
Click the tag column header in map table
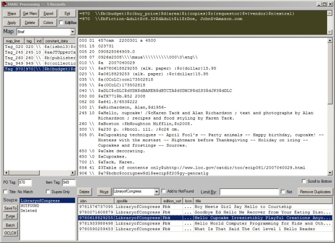(30, 41)
